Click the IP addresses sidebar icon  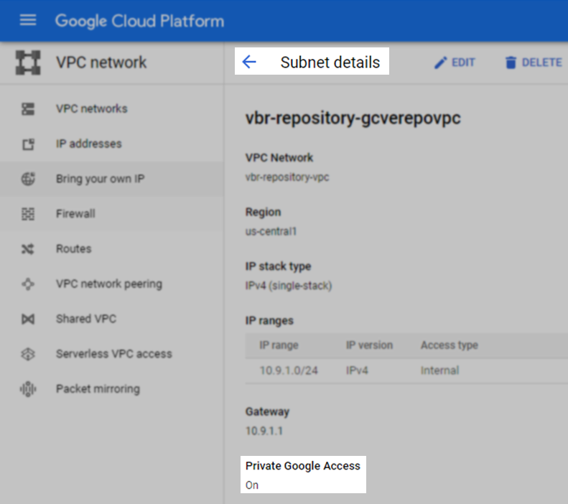pos(28,144)
